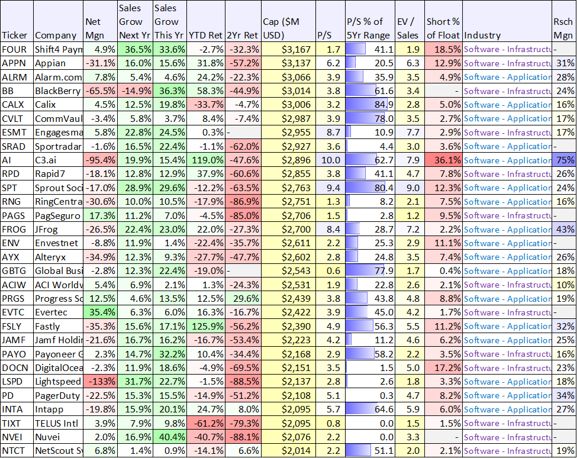Select the Short % of Float header
The height and width of the screenshot is (458, 577).
click(x=443, y=21)
